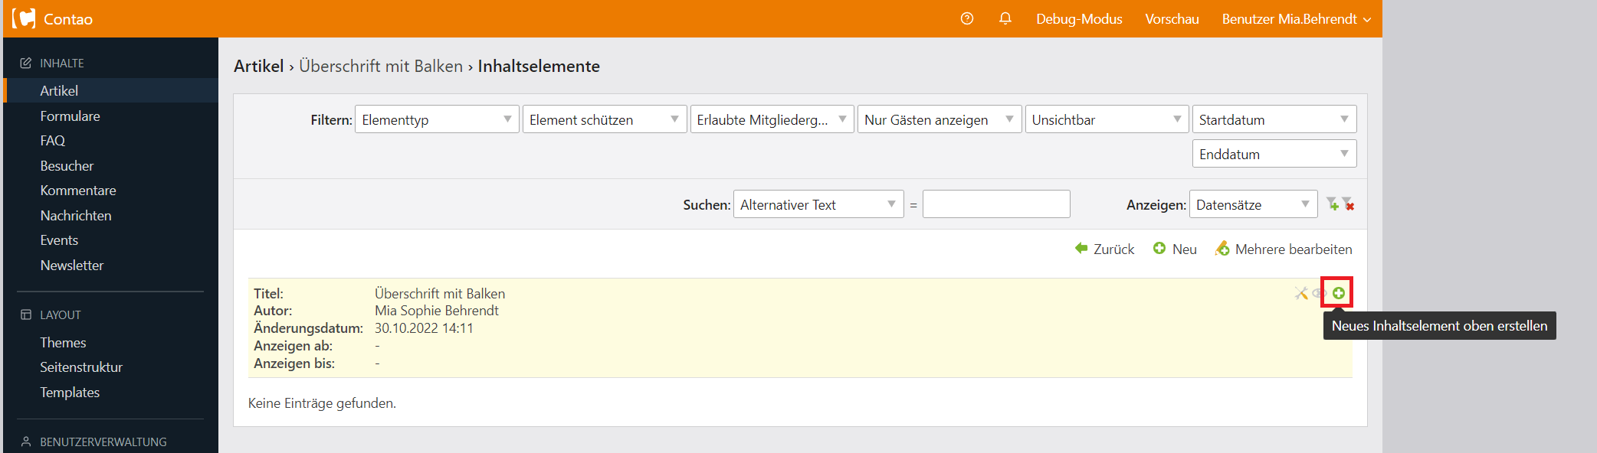Open notifications bell icon in header
This screenshot has height=453, width=1597.
click(1005, 18)
